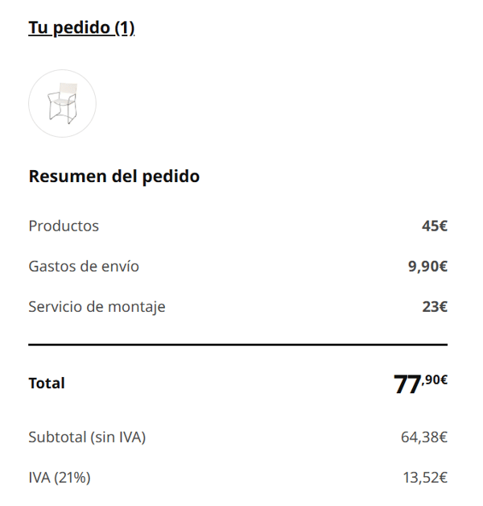Click the '(1)' item count in header
The image size is (483, 506).
tap(125, 27)
